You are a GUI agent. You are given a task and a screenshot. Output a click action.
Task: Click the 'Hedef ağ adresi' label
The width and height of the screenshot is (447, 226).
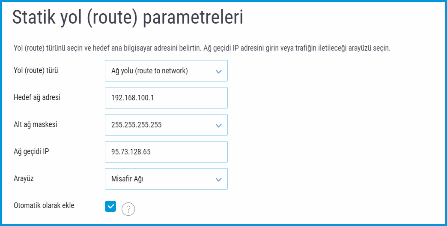(x=37, y=97)
